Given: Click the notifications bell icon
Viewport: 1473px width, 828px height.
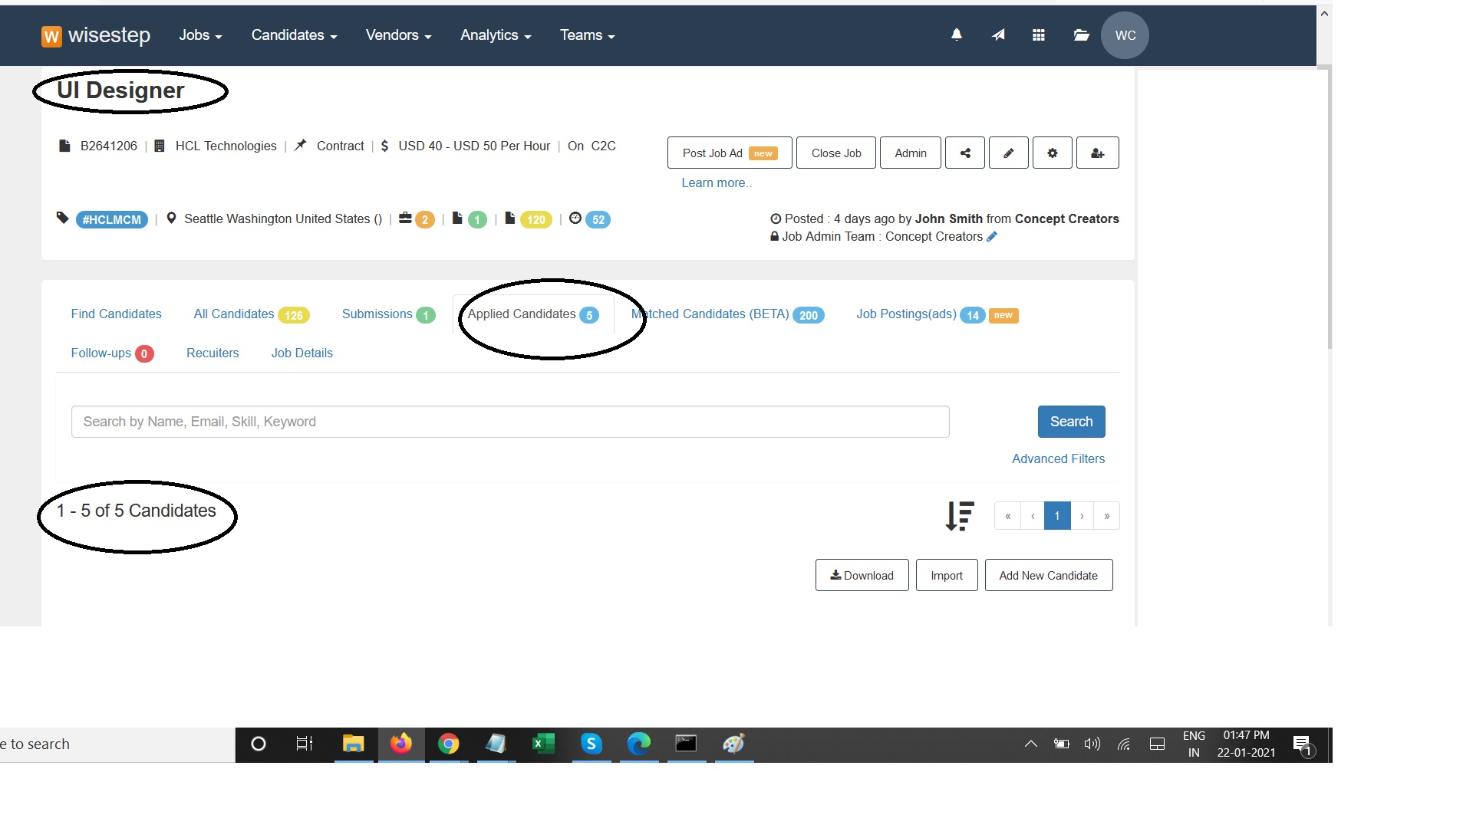Looking at the screenshot, I should pos(956,34).
